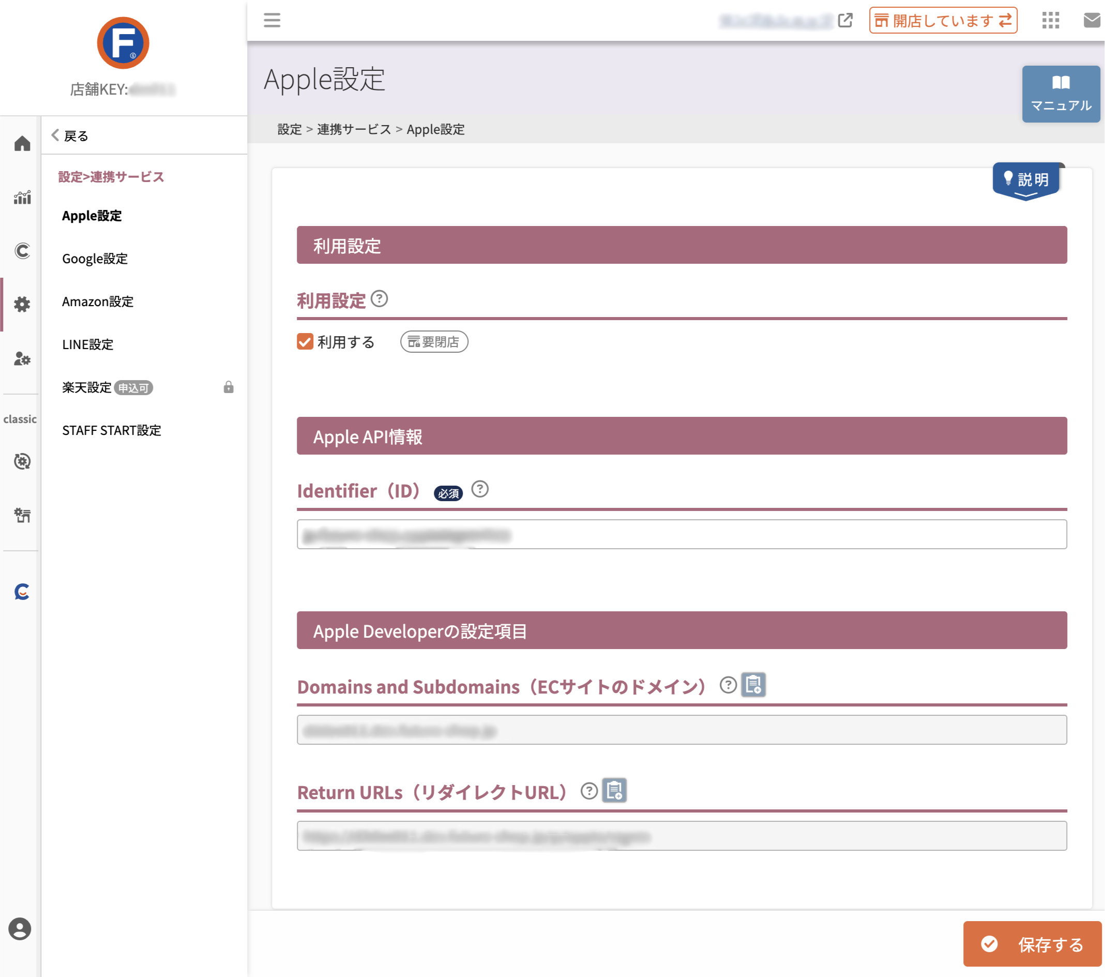This screenshot has height=977, width=1105.
Task: Copy Return URLs with clipboard icon
Action: click(x=615, y=790)
